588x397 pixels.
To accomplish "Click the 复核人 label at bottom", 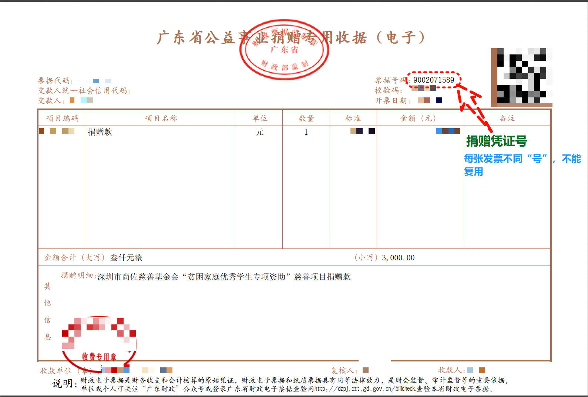I will pyautogui.click(x=344, y=370).
